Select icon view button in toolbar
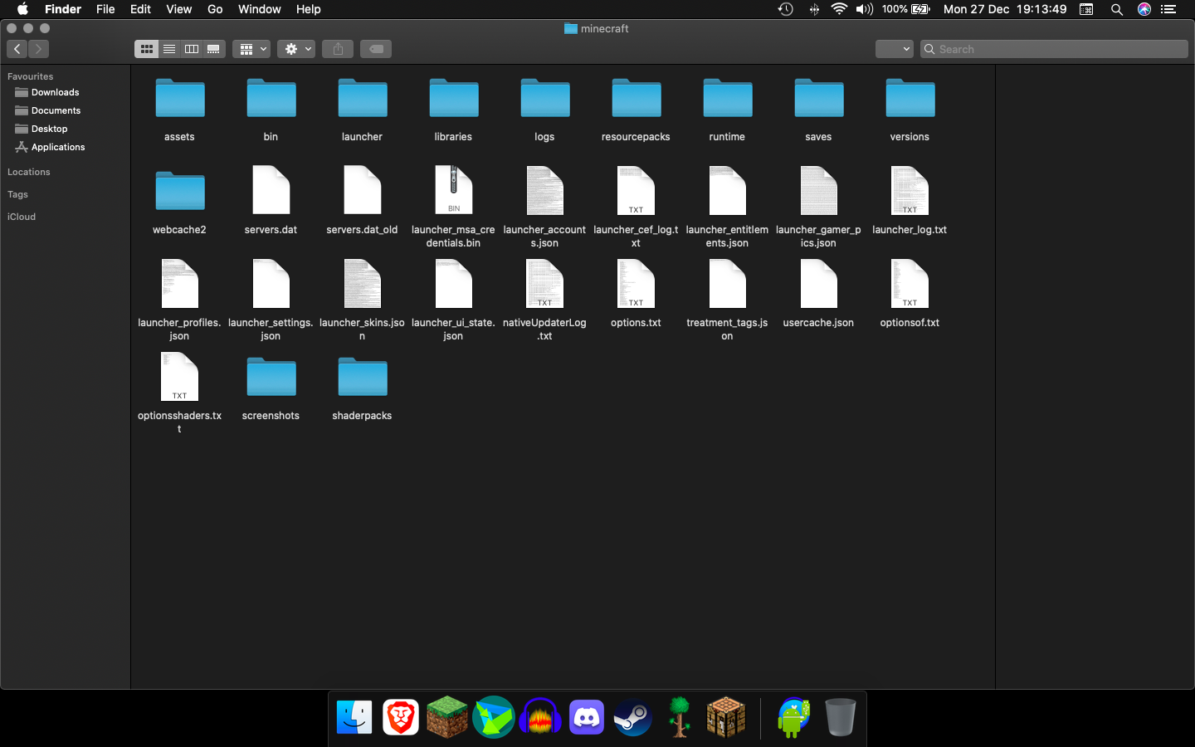This screenshot has width=1195, height=747. (x=147, y=49)
